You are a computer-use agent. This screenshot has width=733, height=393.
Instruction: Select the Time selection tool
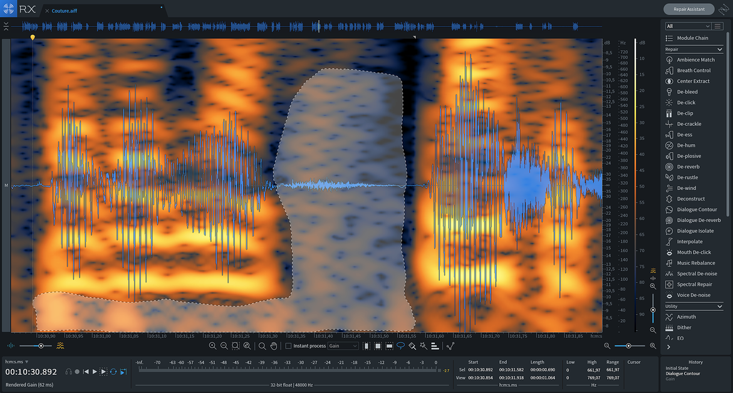[366, 346]
